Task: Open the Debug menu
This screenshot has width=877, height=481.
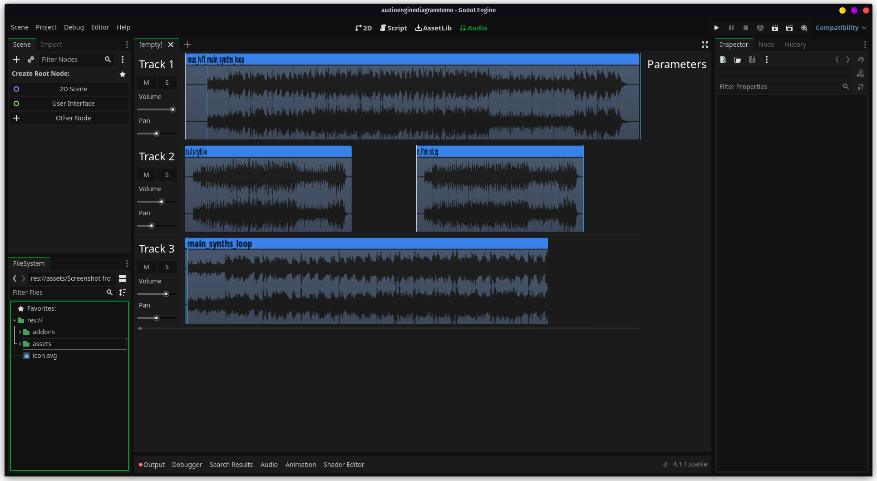Action: pos(74,27)
